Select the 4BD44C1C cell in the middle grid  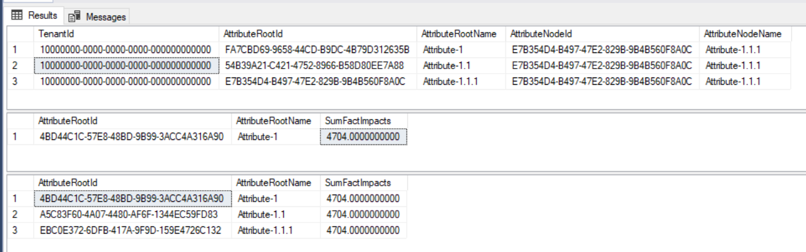pos(131,137)
